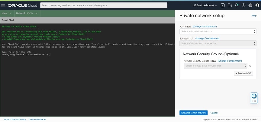The image size is (261, 122).
Task: Open the floating lifebuoy support widget
Action: (x=254, y=98)
